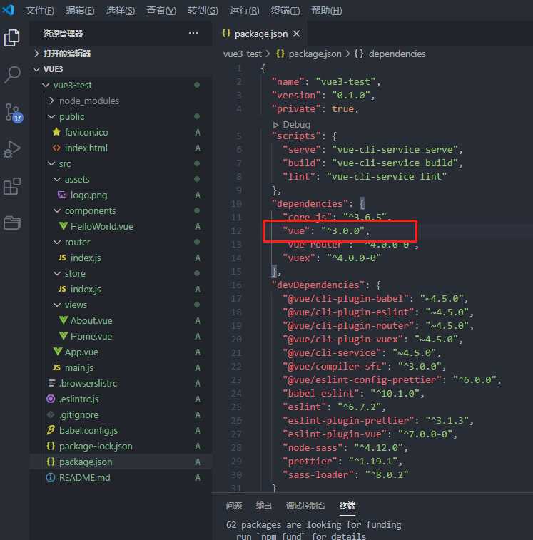Click the logo.png image file icon
533x540 pixels.
[62, 195]
